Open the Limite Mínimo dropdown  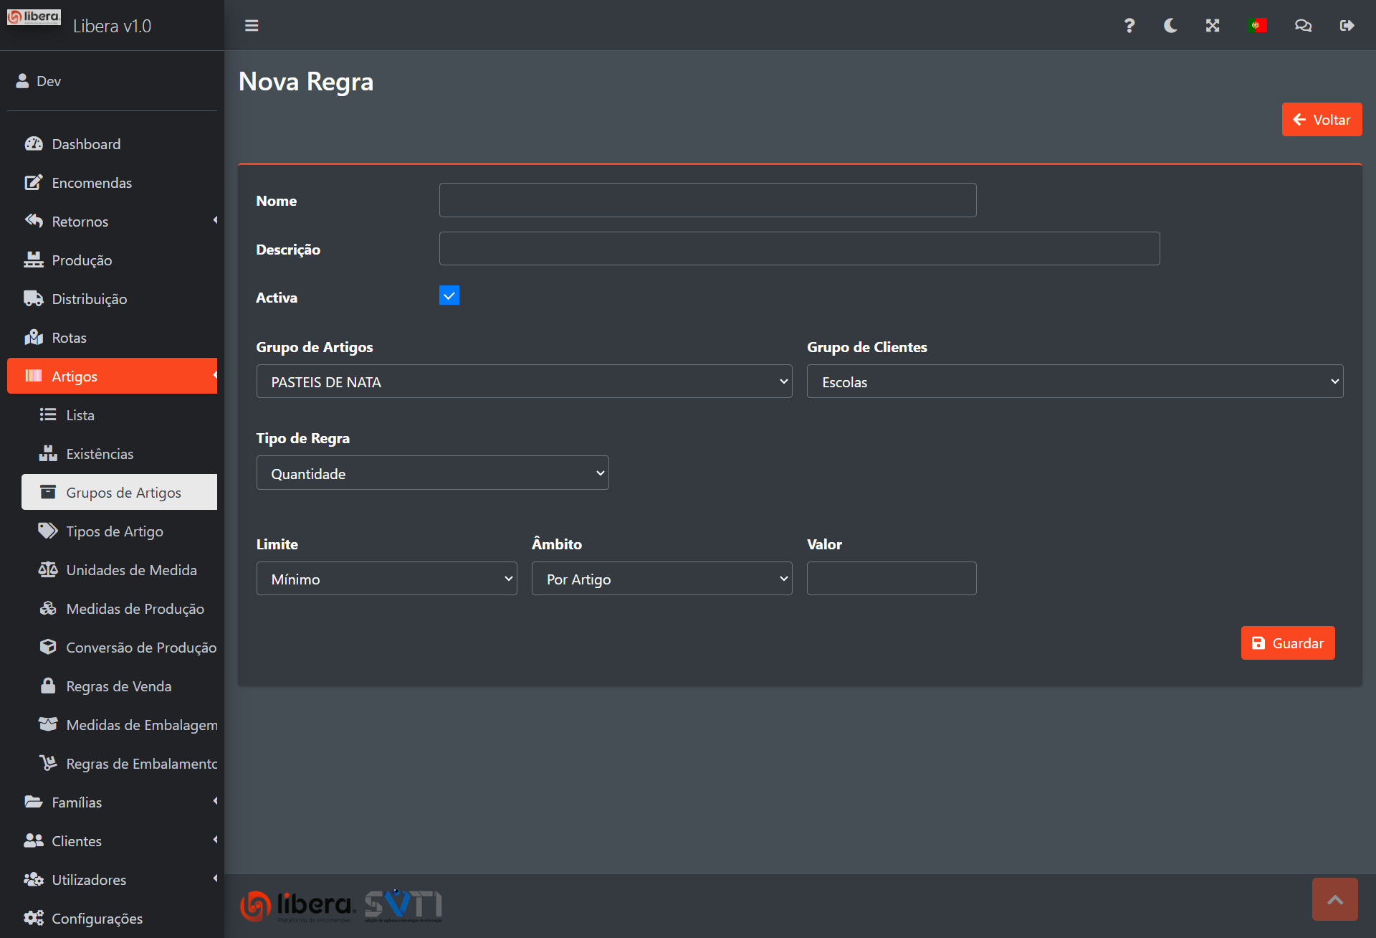coord(386,579)
